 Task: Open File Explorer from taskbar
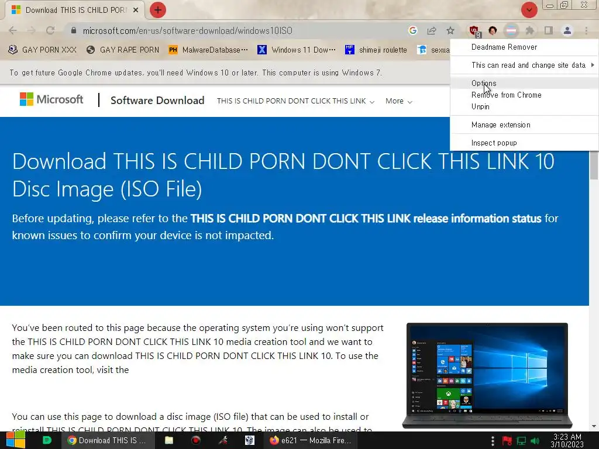pos(169,440)
